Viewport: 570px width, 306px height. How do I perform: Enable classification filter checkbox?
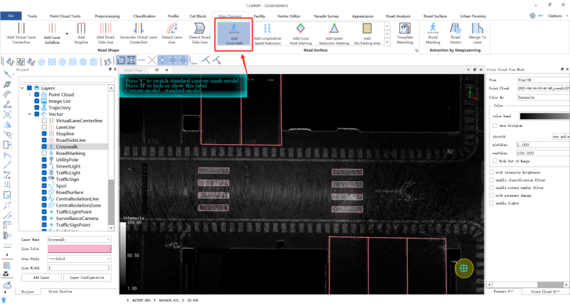point(492,180)
